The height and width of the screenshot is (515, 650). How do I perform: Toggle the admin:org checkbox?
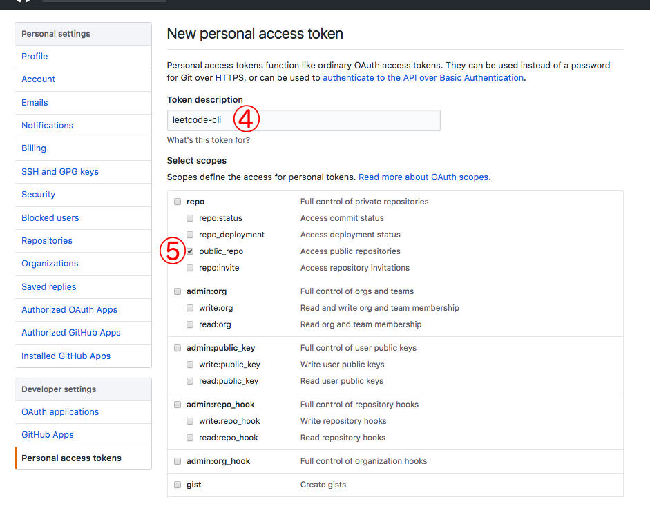178,292
